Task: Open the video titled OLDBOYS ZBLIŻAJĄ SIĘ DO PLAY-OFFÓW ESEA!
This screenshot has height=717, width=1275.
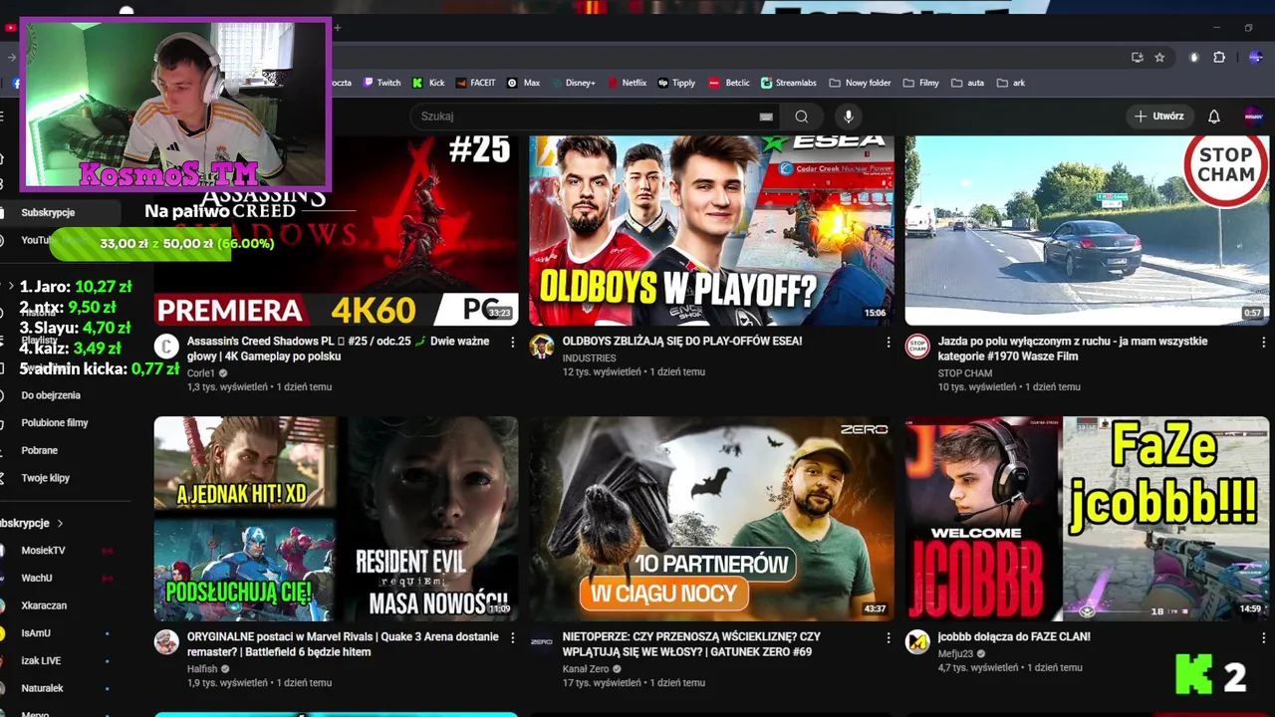Action: coord(681,341)
